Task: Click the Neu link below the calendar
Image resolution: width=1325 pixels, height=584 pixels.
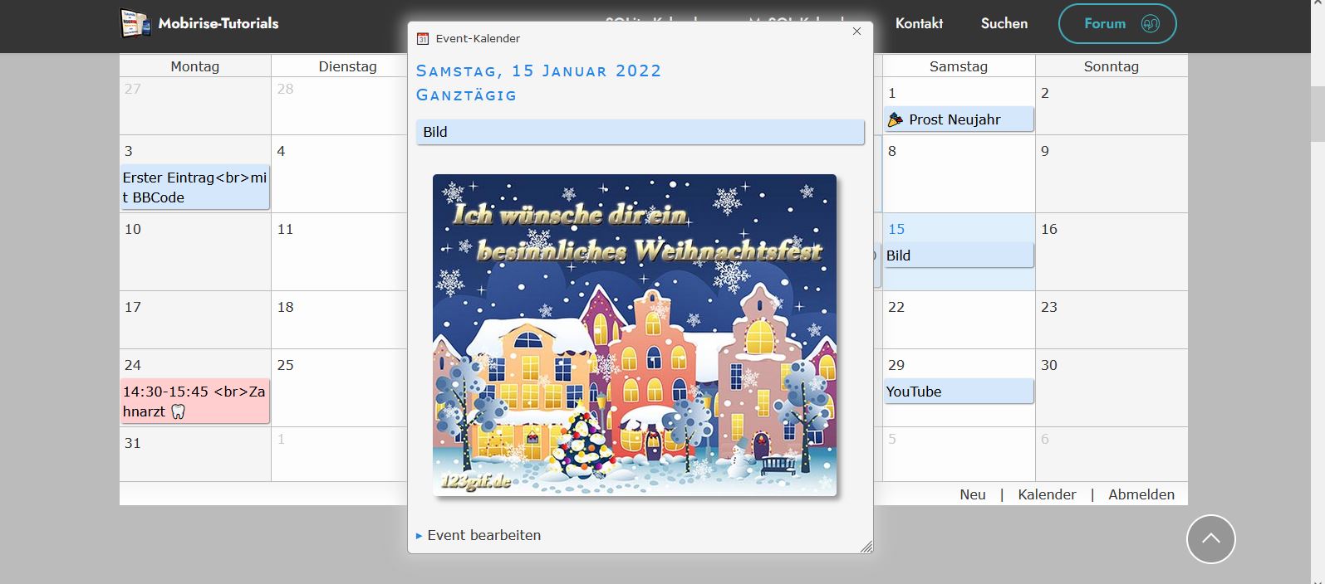Action: (x=972, y=494)
